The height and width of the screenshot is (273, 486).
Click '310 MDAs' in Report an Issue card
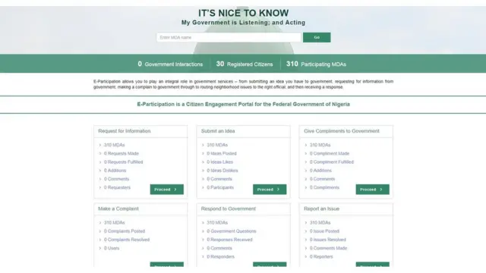pos(320,223)
